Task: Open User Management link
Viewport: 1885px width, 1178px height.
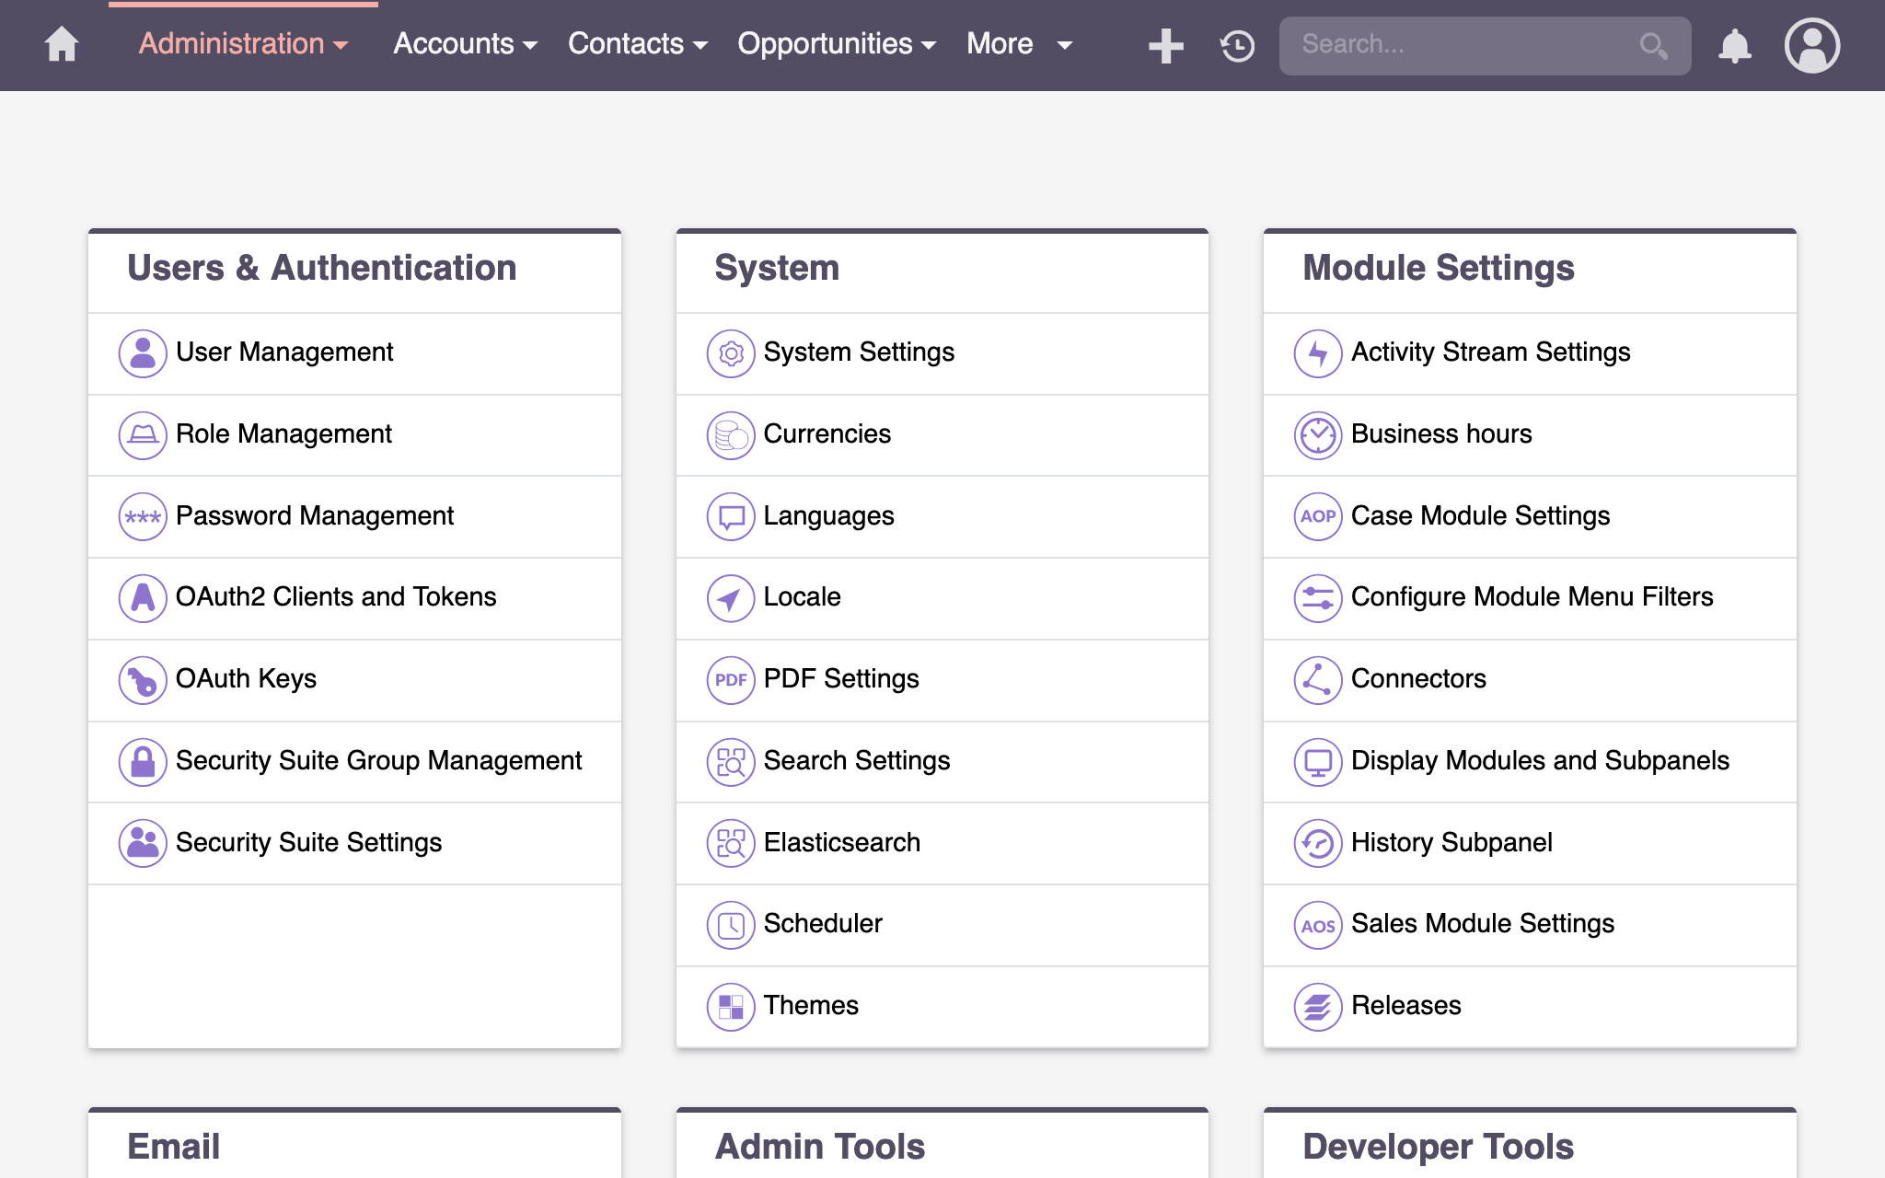Action: coord(284,352)
